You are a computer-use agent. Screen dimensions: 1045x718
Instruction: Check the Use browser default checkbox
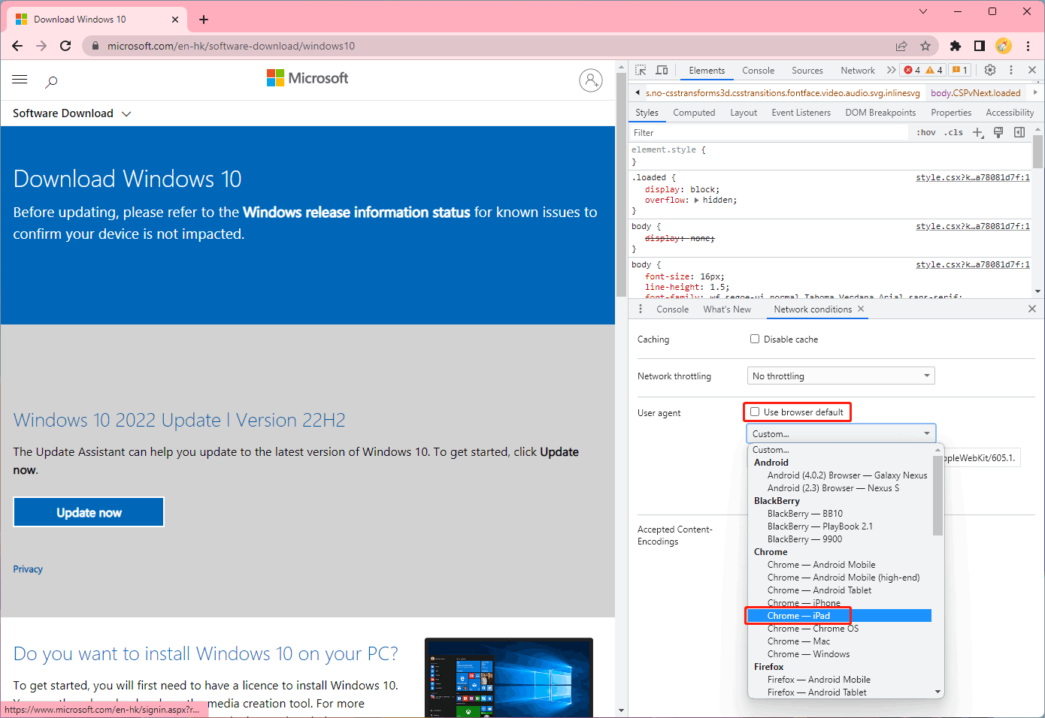(x=755, y=412)
